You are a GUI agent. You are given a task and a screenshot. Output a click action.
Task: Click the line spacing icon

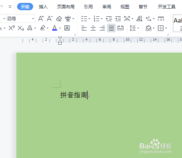tap(132, 28)
